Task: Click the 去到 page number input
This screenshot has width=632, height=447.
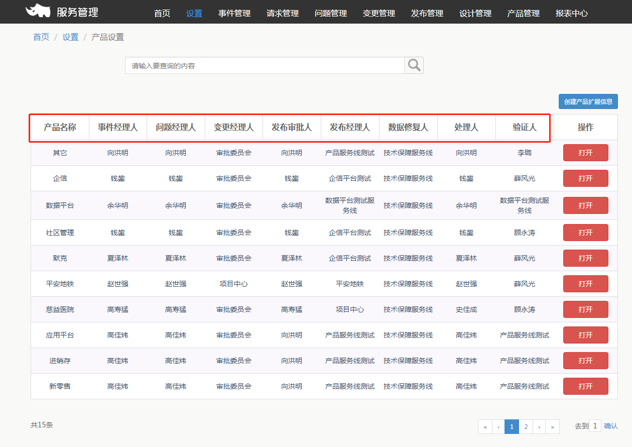Action: pyautogui.click(x=595, y=426)
